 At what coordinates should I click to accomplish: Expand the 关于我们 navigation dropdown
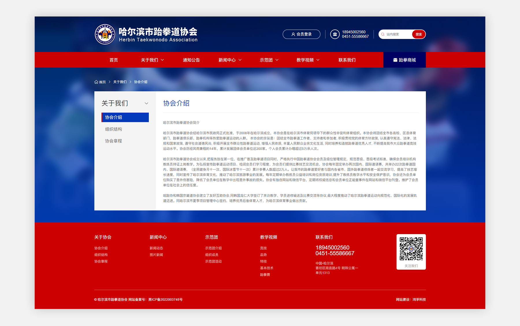[x=152, y=60]
